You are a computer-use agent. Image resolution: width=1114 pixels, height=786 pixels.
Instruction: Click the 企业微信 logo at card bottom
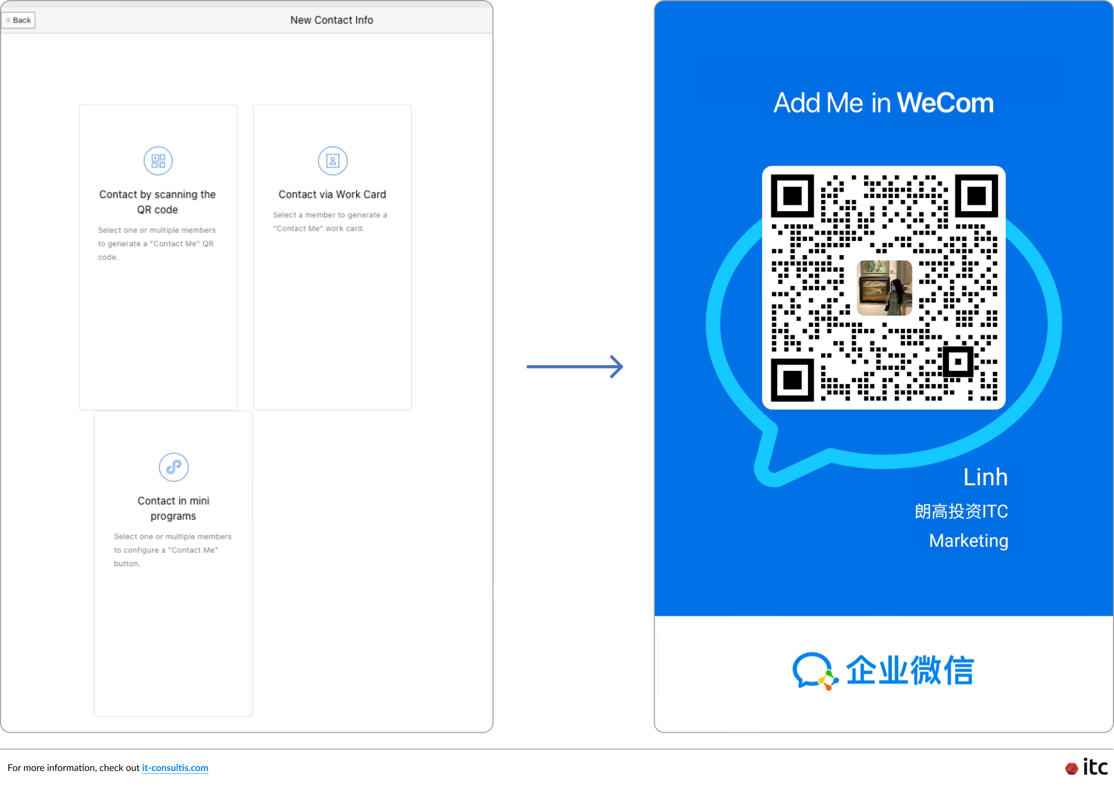(x=883, y=670)
